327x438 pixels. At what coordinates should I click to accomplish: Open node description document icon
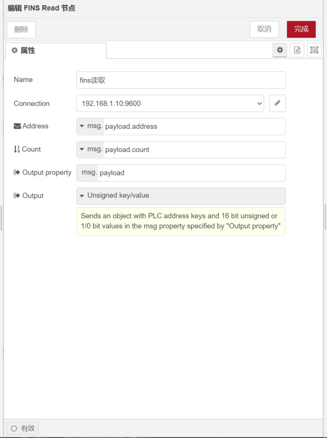297,50
